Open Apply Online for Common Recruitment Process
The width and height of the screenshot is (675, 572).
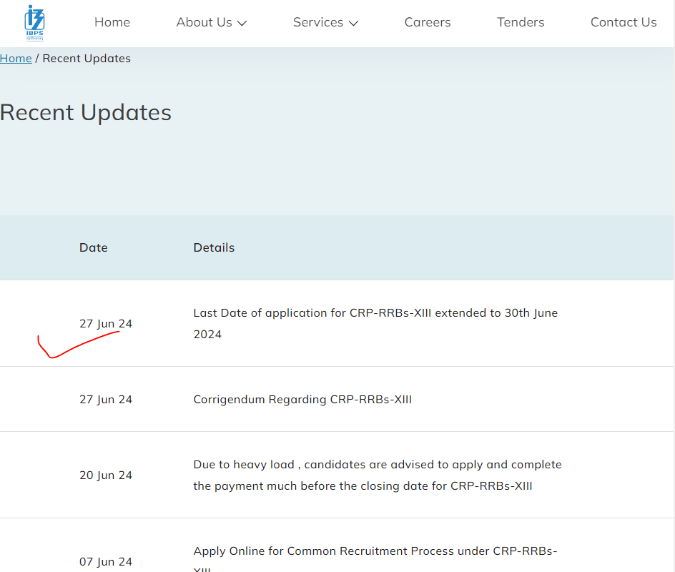[x=375, y=551]
